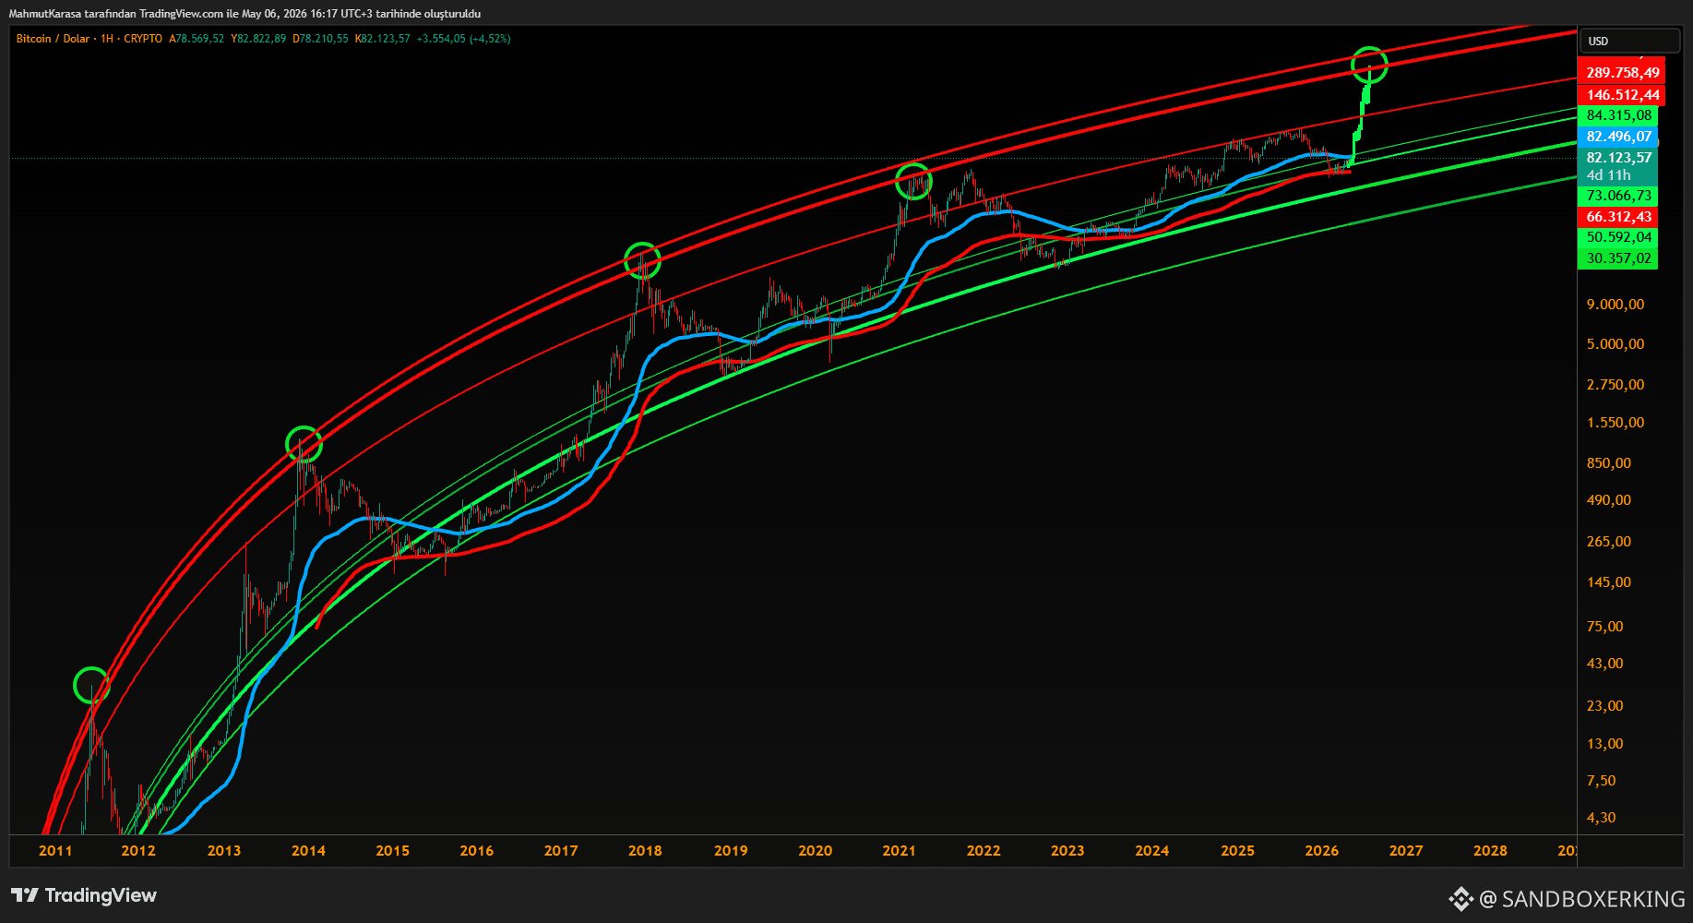Click the 850,00 price axis value
The width and height of the screenshot is (1693, 923).
[x=1609, y=463]
